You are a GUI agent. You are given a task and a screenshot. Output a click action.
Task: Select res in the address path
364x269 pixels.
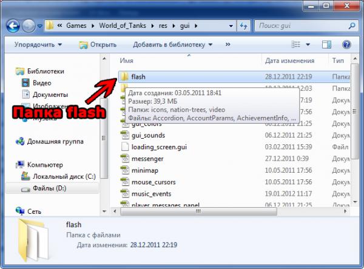click(163, 25)
